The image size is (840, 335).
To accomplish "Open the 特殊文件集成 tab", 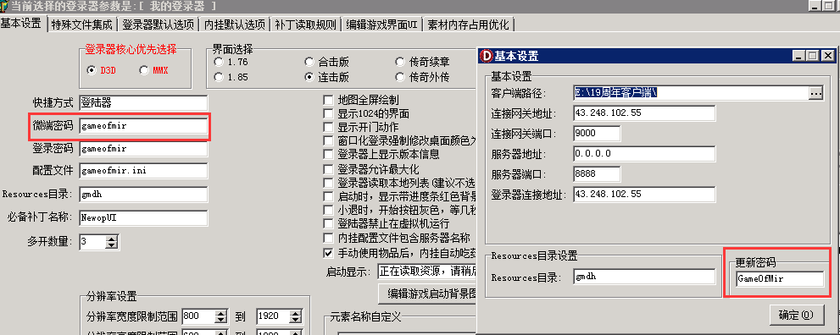I will click(x=82, y=25).
